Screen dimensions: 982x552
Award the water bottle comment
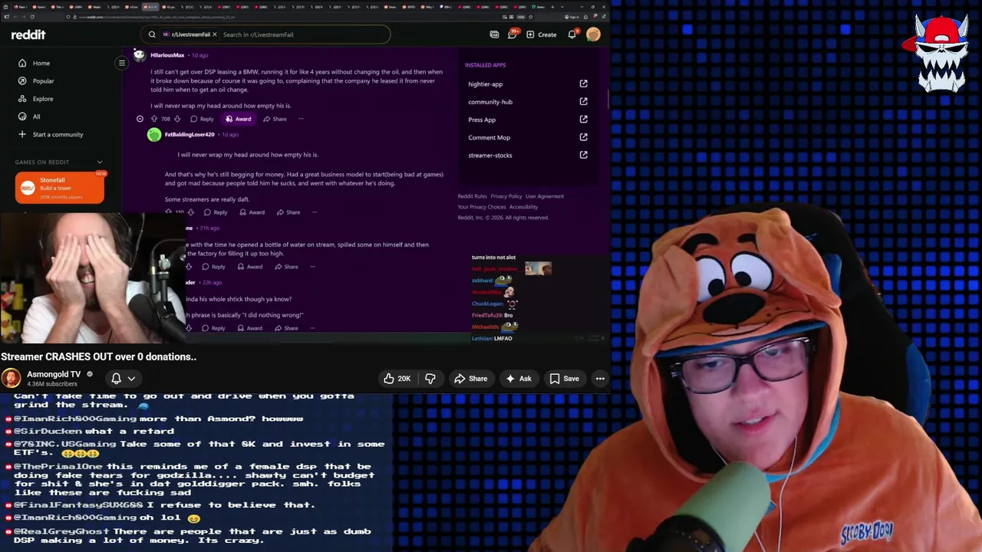[x=249, y=267]
